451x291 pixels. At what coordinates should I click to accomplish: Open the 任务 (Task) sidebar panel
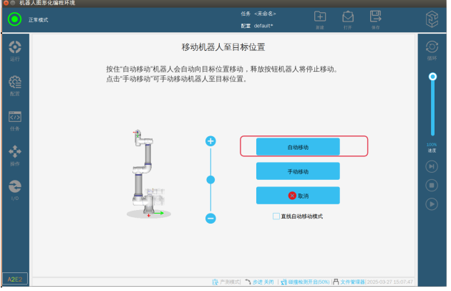14,120
